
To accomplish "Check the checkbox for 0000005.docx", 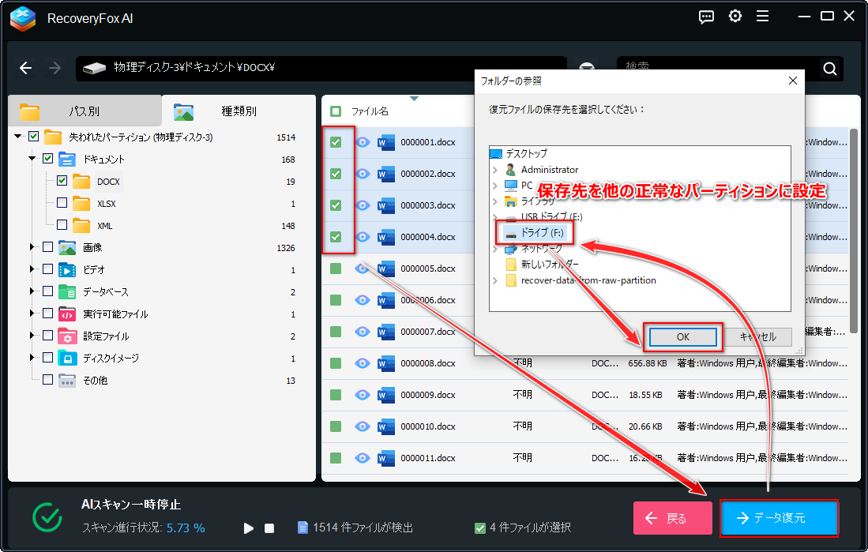I will (336, 268).
